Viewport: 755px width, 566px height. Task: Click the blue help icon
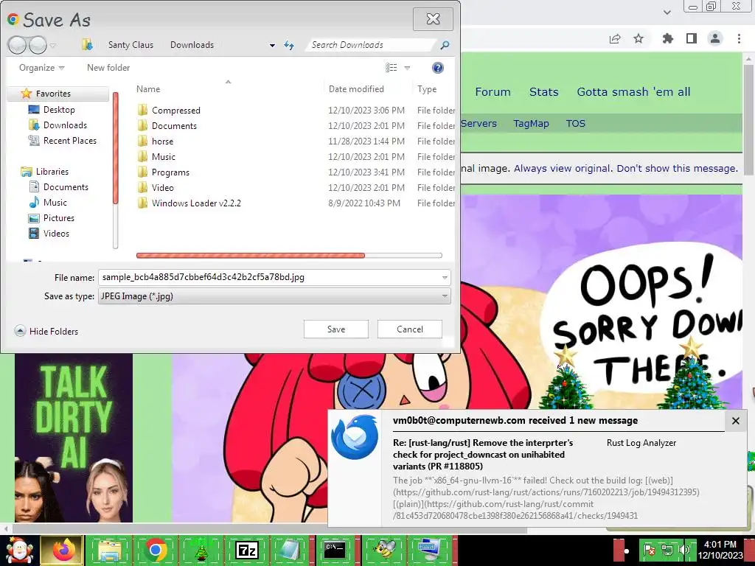point(438,68)
